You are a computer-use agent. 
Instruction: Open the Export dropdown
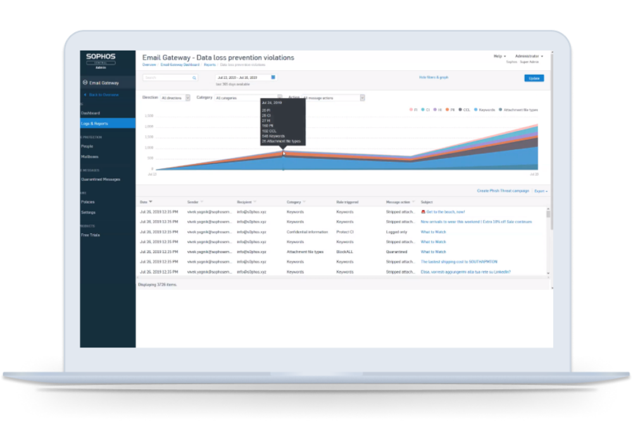point(541,191)
